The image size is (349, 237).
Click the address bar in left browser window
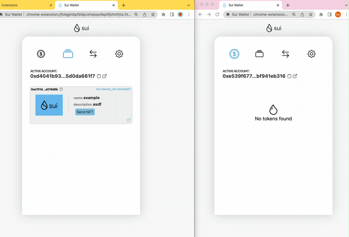pos(79,14)
